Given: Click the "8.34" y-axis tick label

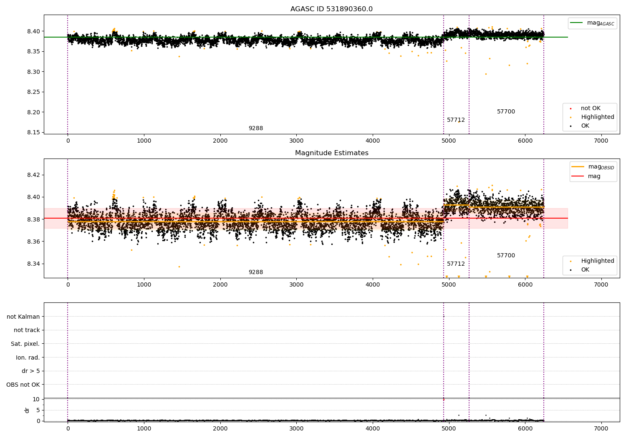Looking at the screenshot, I should click(33, 264).
